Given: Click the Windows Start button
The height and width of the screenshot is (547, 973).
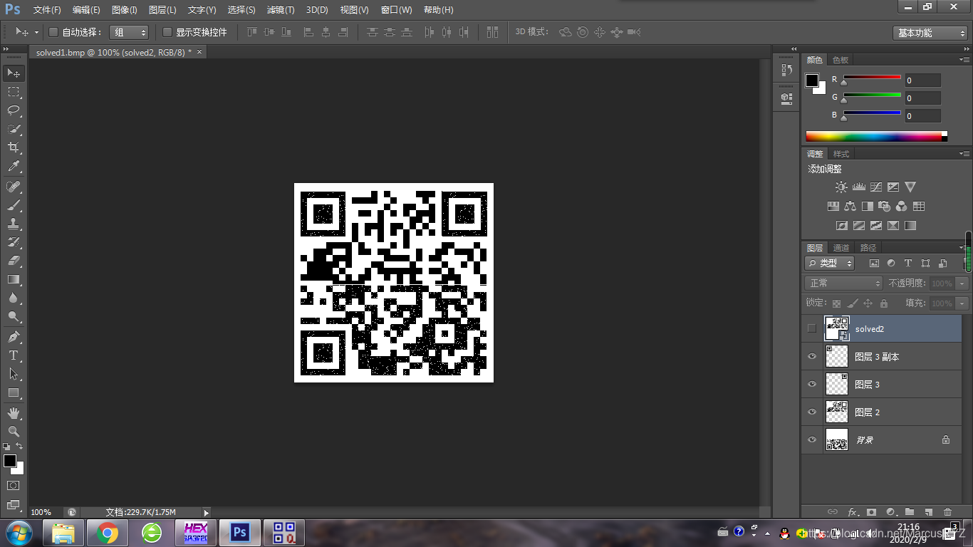Looking at the screenshot, I should [x=18, y=533].
